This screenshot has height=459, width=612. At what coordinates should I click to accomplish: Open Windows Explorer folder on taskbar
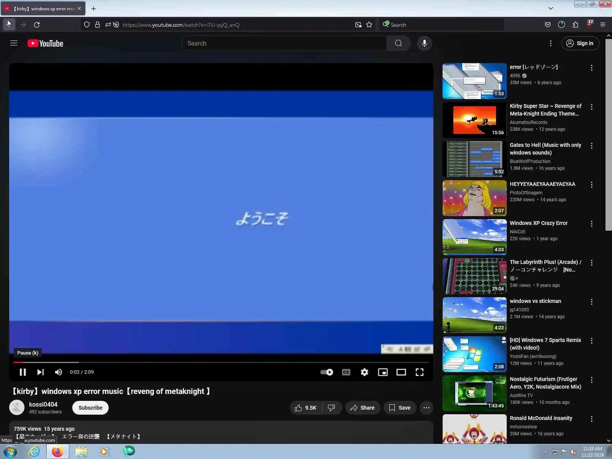coord(81,451)
